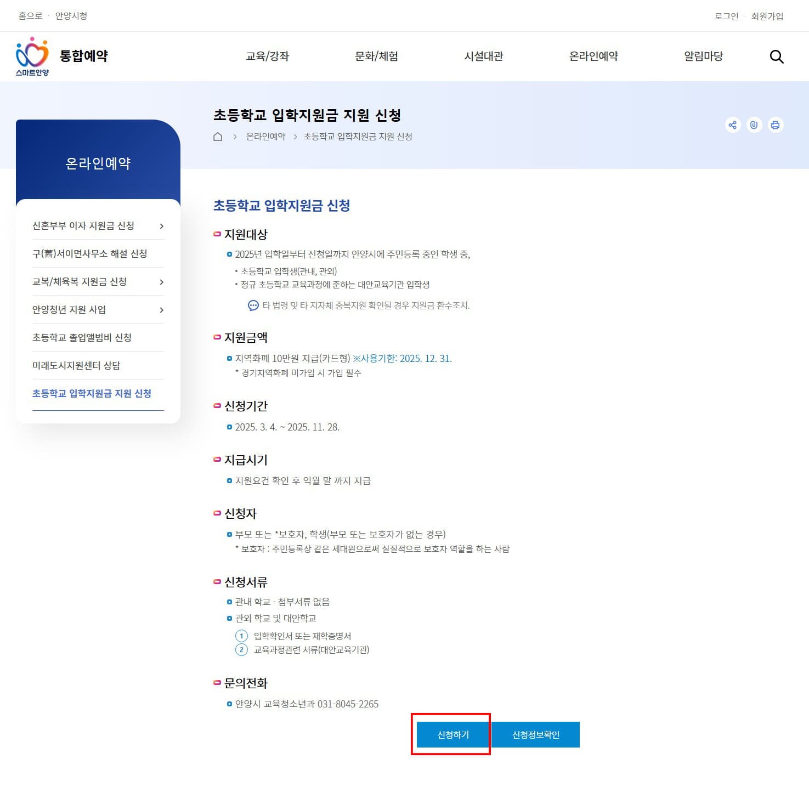
Task: Click the share icon near the page title
Action: pyautogui.click(x=733, y=125)
